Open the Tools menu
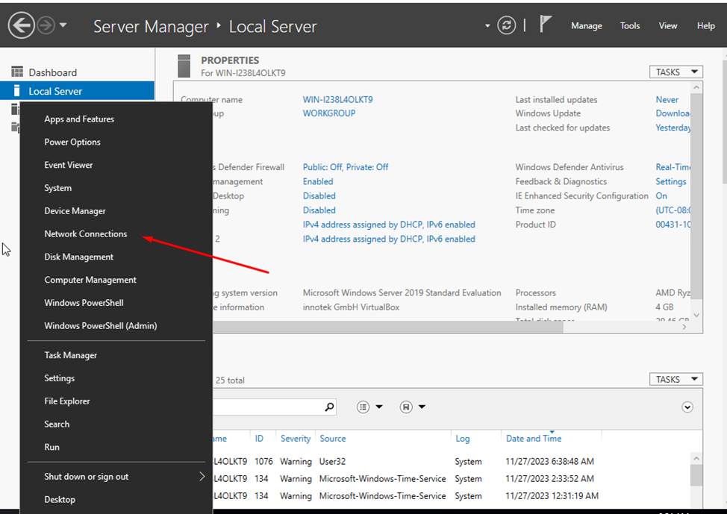This screenshot has width=727, height=514. pyautogui.click(x=629, y=25)
